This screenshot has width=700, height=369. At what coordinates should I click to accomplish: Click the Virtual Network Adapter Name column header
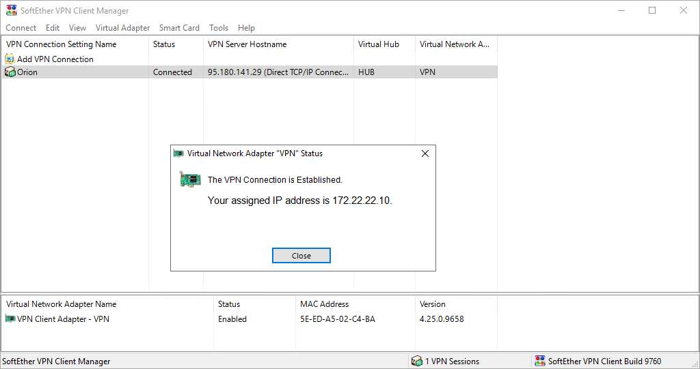107,304
